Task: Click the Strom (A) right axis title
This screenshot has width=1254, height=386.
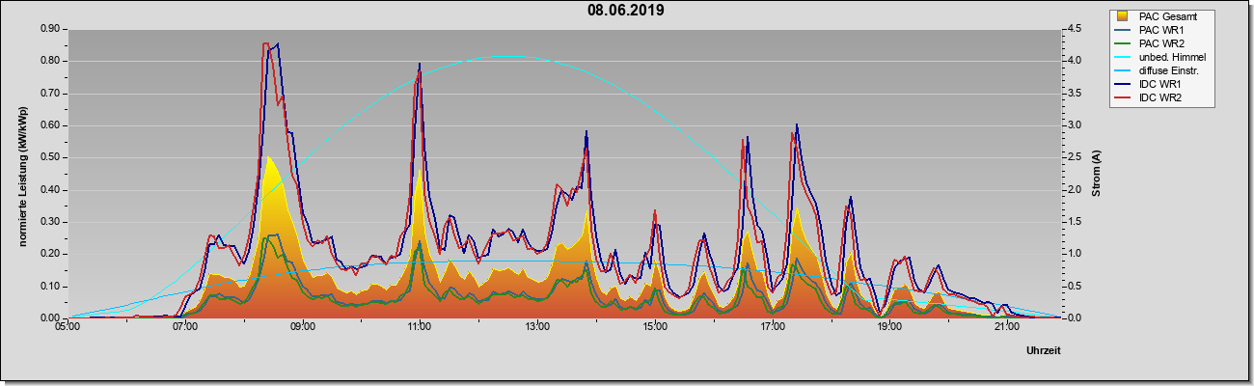Action: (1097, 174)
